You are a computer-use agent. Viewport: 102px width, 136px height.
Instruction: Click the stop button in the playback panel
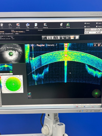[x=101, y=30]
